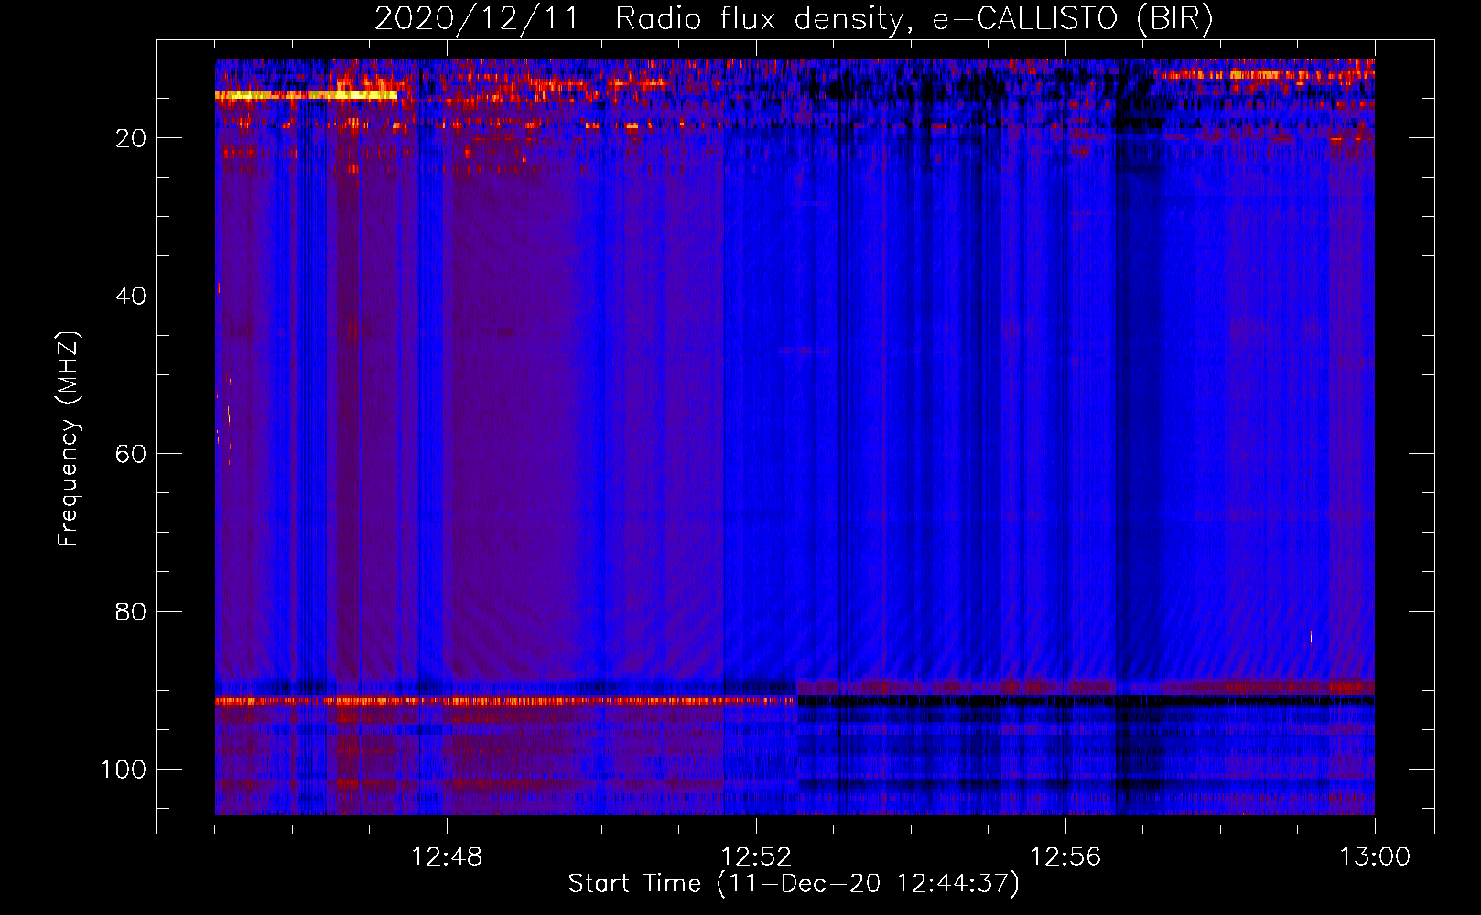Click the red horizontal band near 91 MHz
The height and width of the screenshot is (915, 1481).
click(506, 701)
